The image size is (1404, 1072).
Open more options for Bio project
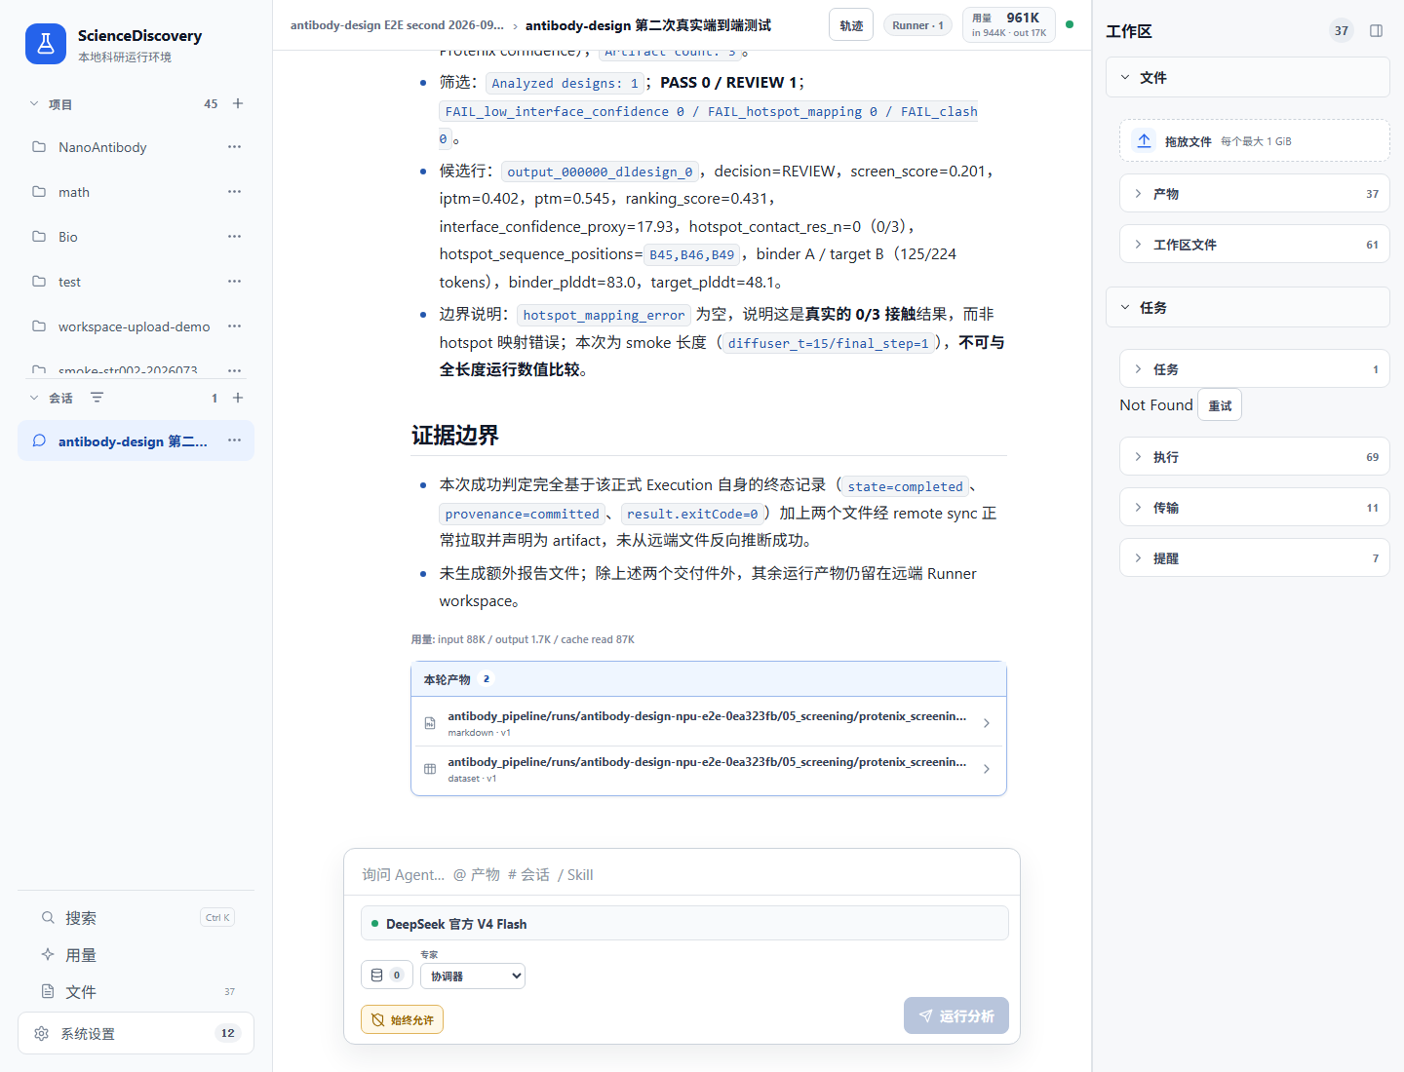click(234, 237)
